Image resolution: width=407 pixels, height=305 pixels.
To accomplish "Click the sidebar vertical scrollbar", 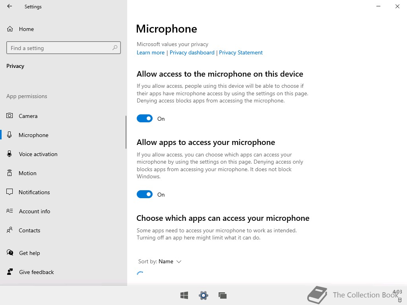I will pyautogui.click(x=126, y=132).
